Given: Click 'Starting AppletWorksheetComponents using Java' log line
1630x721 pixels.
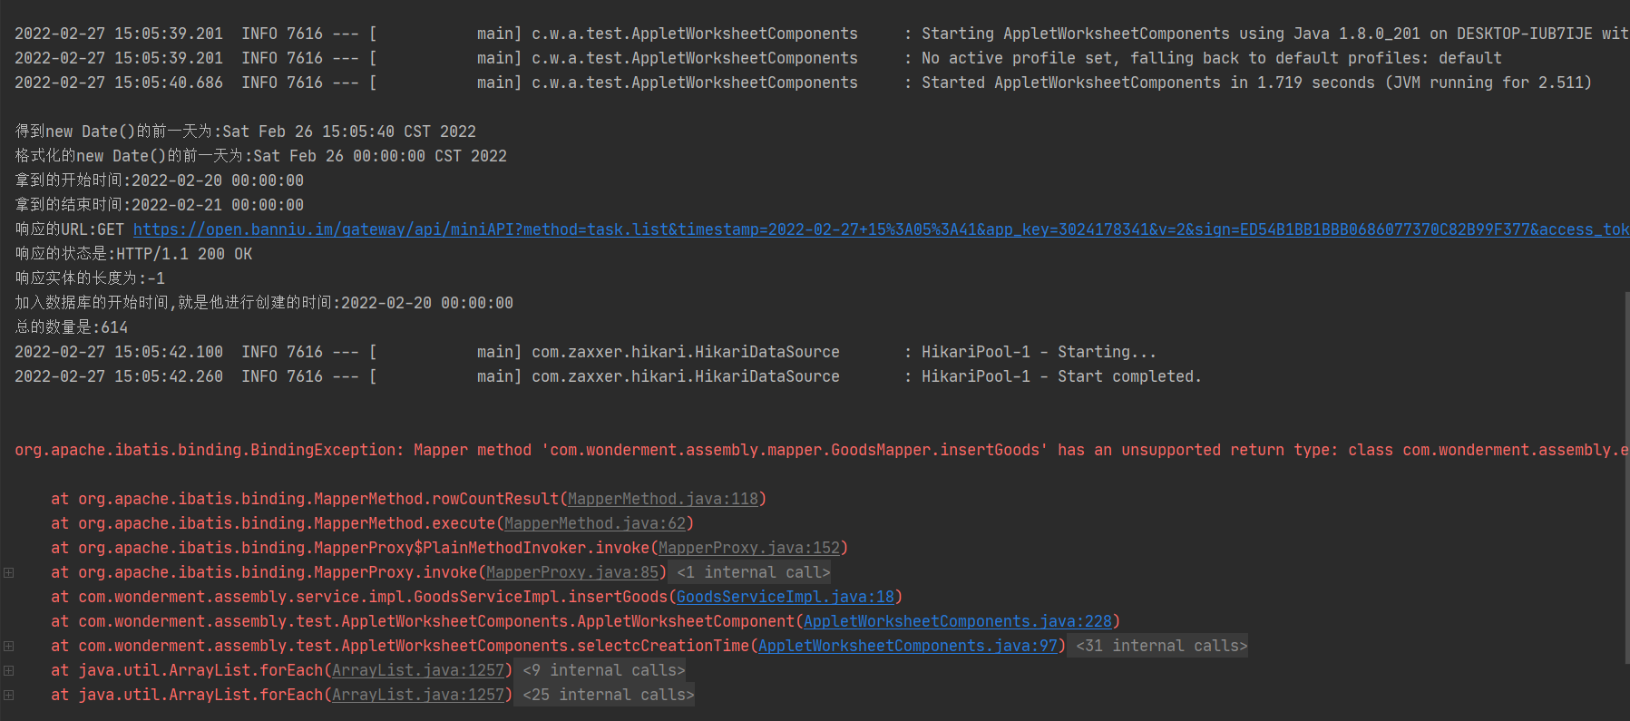Looking at the screenshot, I should (822, 34).
